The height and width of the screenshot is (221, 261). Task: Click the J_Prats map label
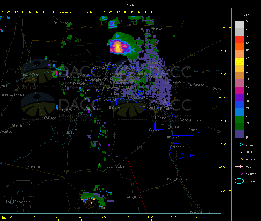(161, 118)
